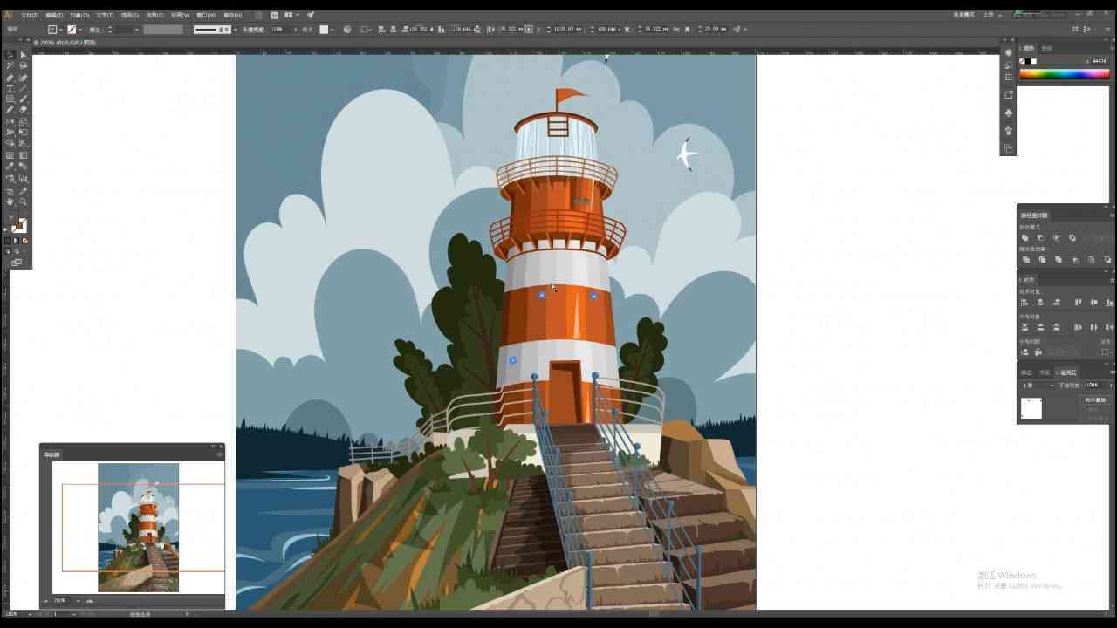Activate the Paintbrush tool

point(24,99)
